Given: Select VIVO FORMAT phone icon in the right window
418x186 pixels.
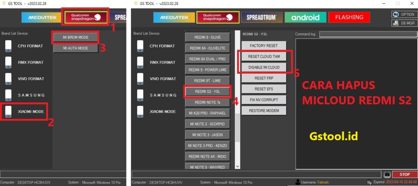Looking at the screenshot, I should point(140,79).
